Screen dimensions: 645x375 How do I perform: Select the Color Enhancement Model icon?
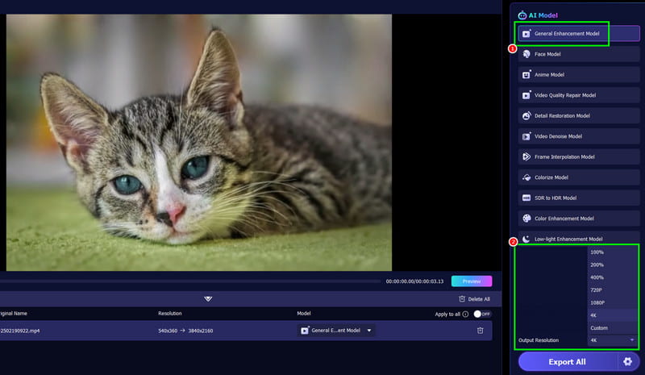click(526, 219)
